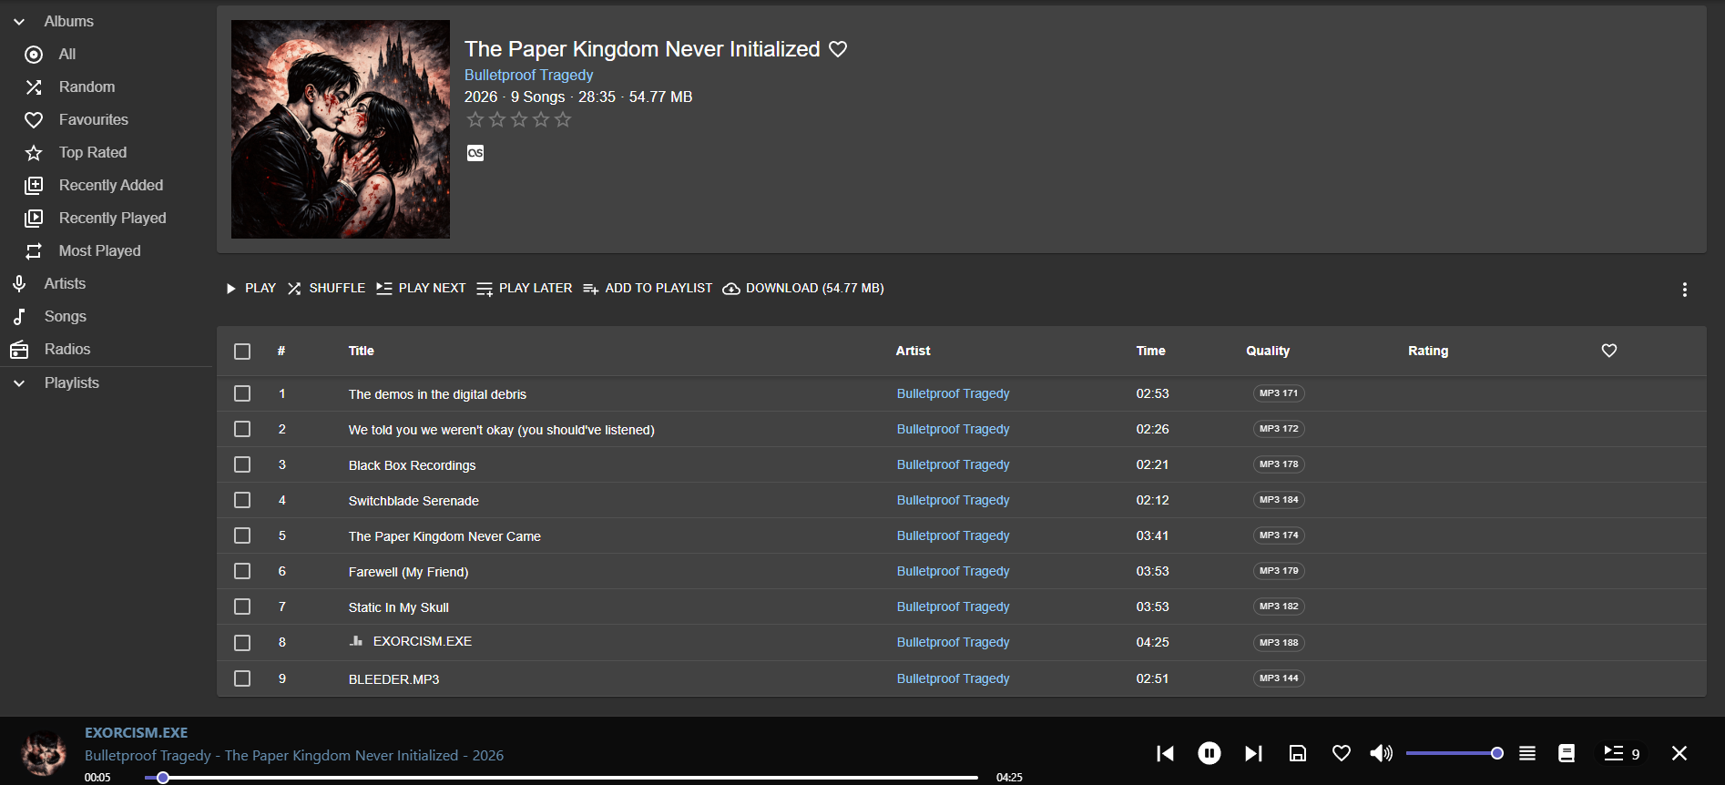Screen dimensions: 1725x785
Task: Open the Last.fm album link
Action: (475, 153)
